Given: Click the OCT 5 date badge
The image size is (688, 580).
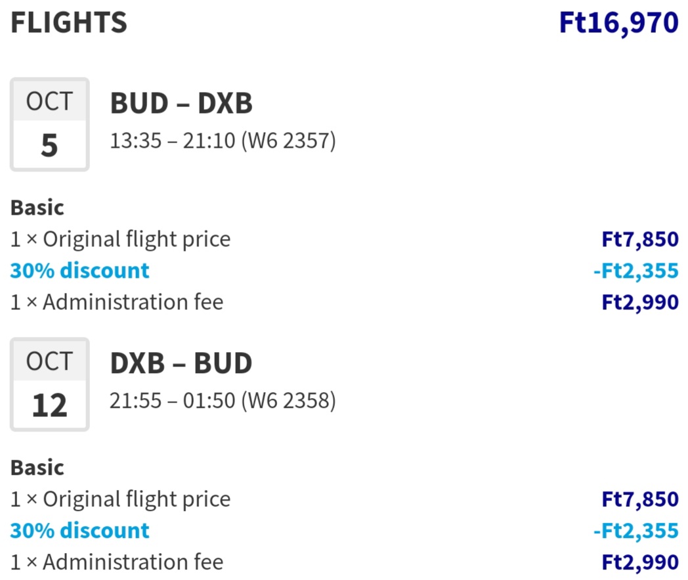Looking at the screenshot, I should point(50,124).
